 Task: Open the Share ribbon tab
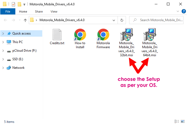tap(39, 12)
